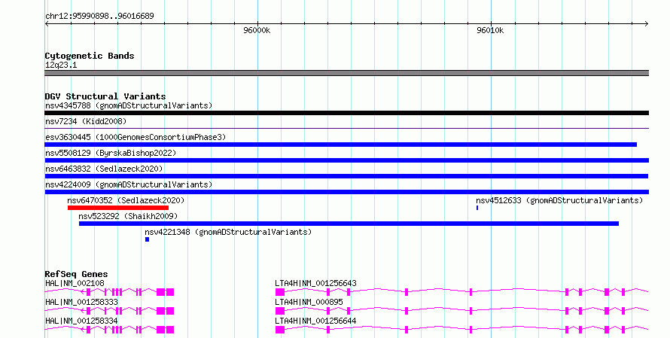Click the nsv7234 (Kidd2008) label
Image resolution: width=670 pixels, height=338 pixels.
tap(86, 121)
